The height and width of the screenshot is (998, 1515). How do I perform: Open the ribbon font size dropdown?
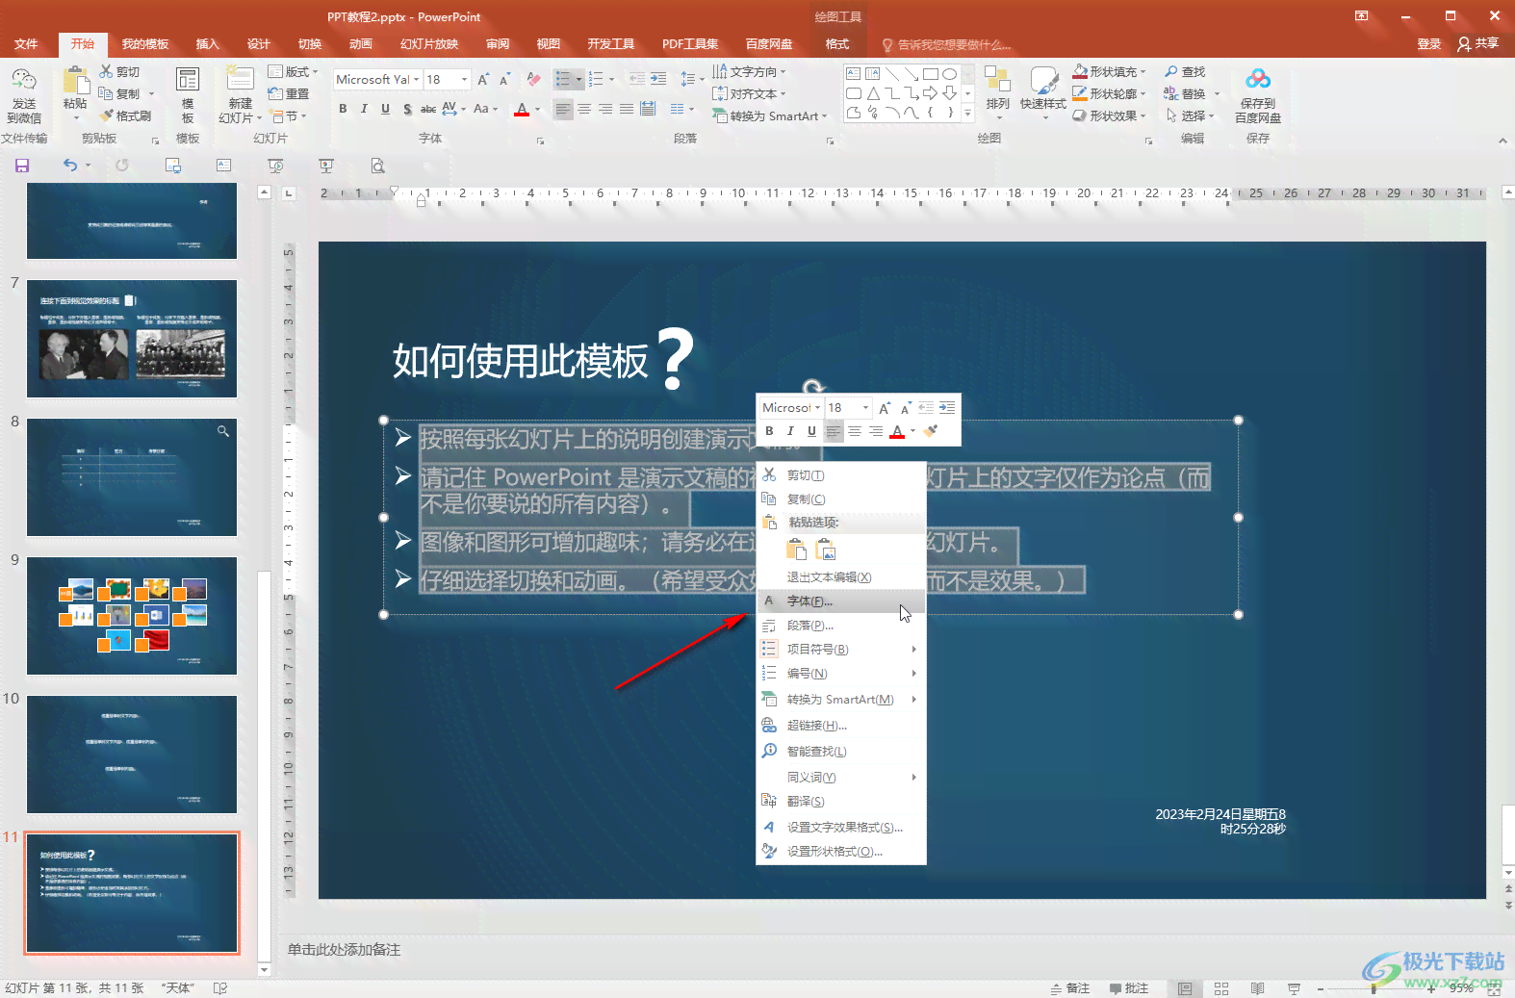click(465, 80)
